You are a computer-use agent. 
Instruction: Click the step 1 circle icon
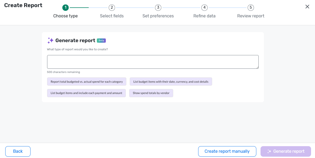(66, 8)
